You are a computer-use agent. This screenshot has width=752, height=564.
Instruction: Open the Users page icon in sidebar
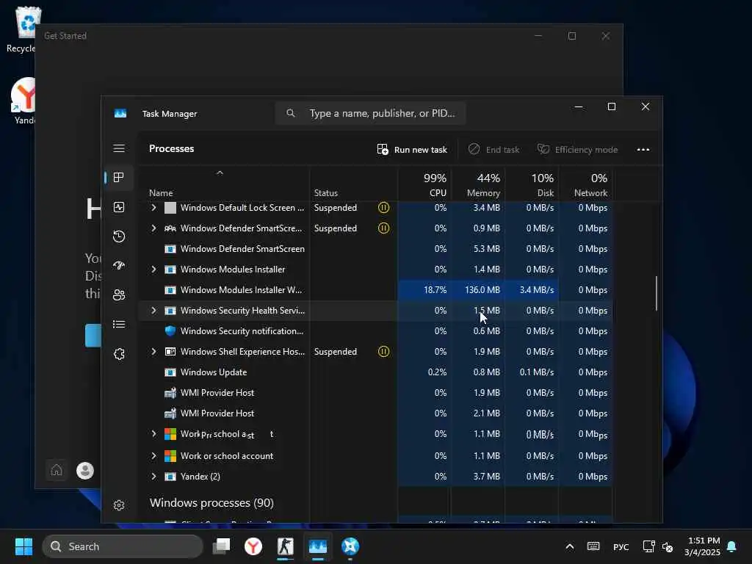tap(119, 295)
